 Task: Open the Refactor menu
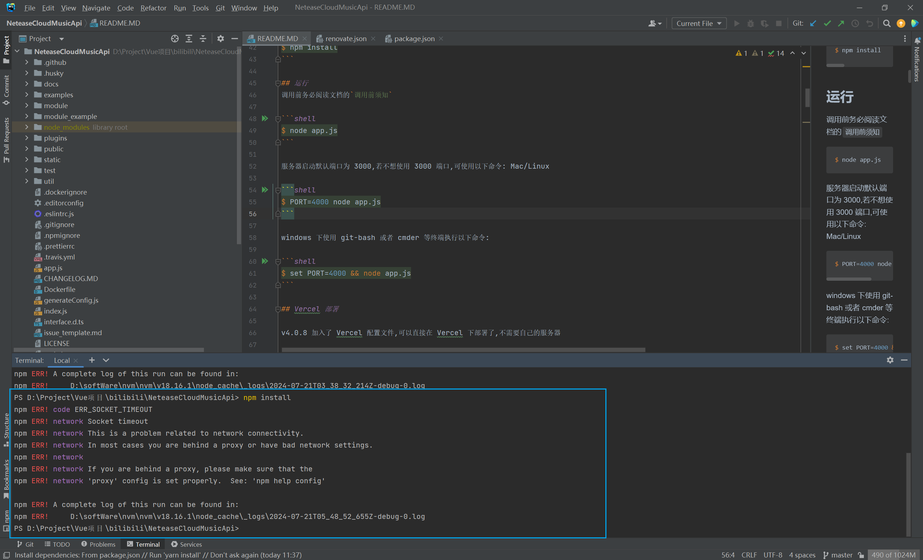tap(153, 8)
